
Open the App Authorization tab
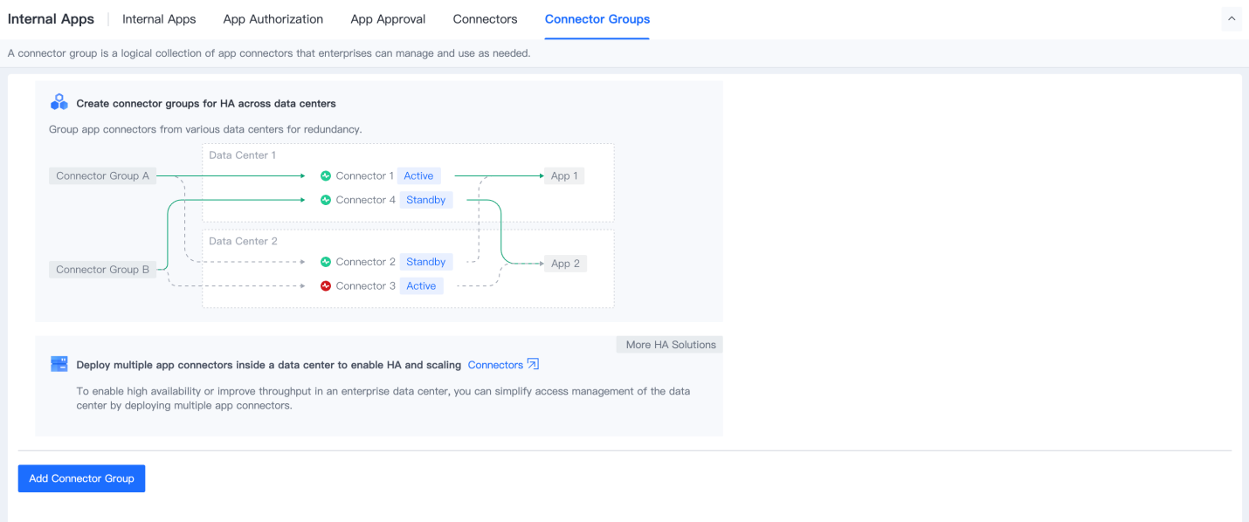[273, 19]
